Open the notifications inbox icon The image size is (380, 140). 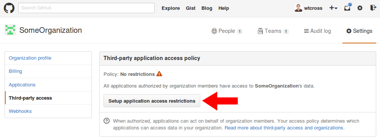(x=347, y=8)
